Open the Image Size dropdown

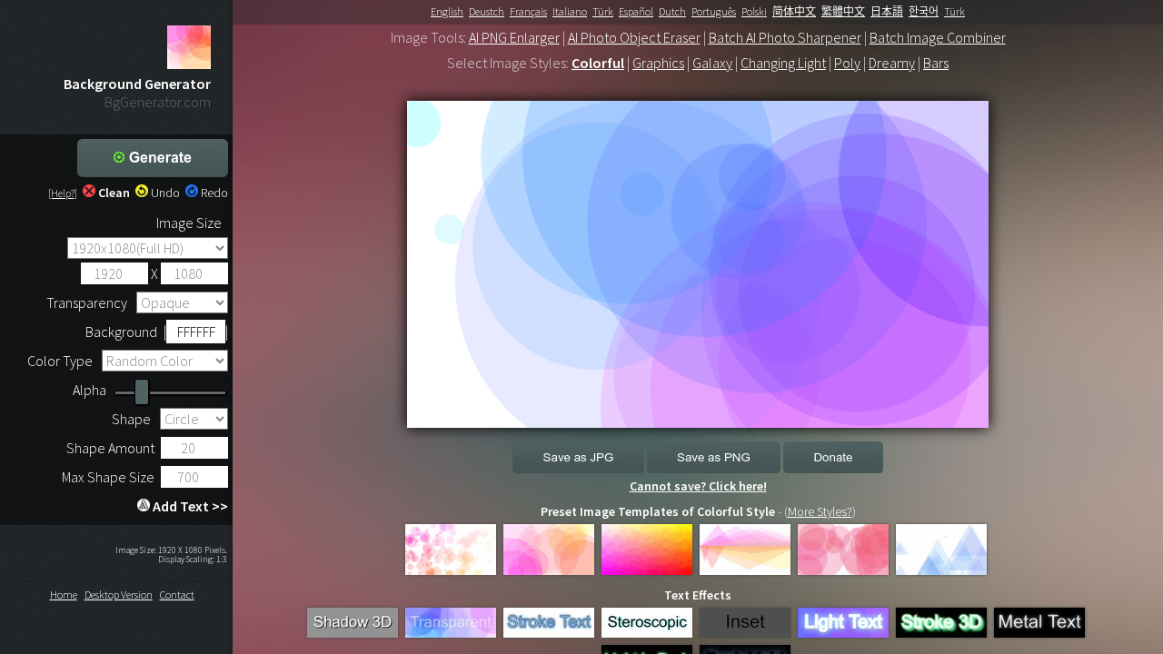[146, 248]
